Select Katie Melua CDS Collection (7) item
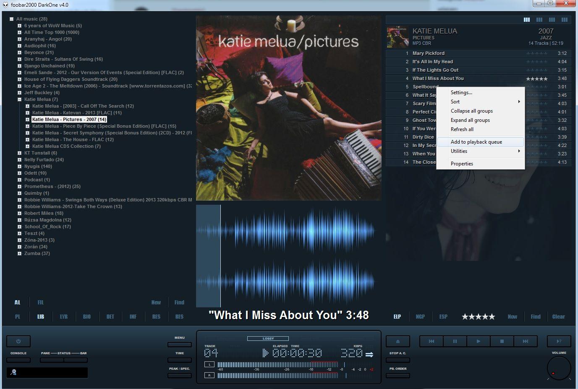This screenshot has width=578, height=389. pyautogui.click(x=66, y=146)
